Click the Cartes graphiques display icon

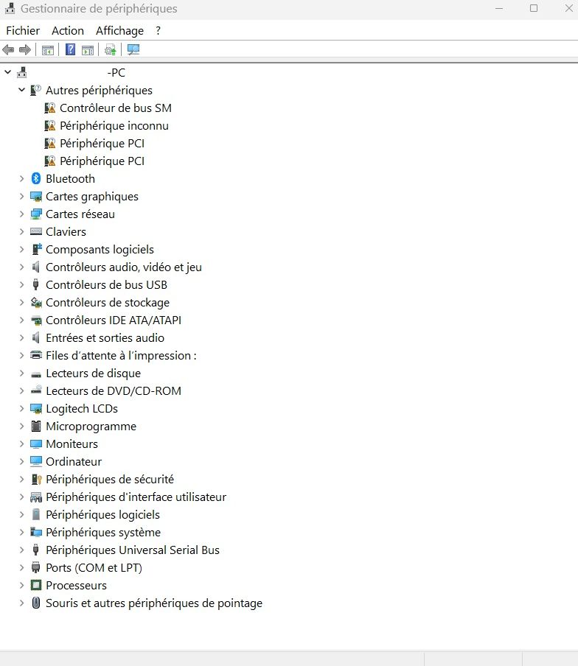point(36,197)
